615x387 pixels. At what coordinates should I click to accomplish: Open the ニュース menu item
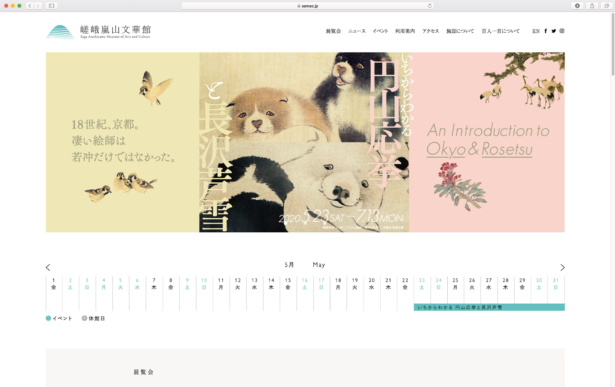tap(357, 31)
